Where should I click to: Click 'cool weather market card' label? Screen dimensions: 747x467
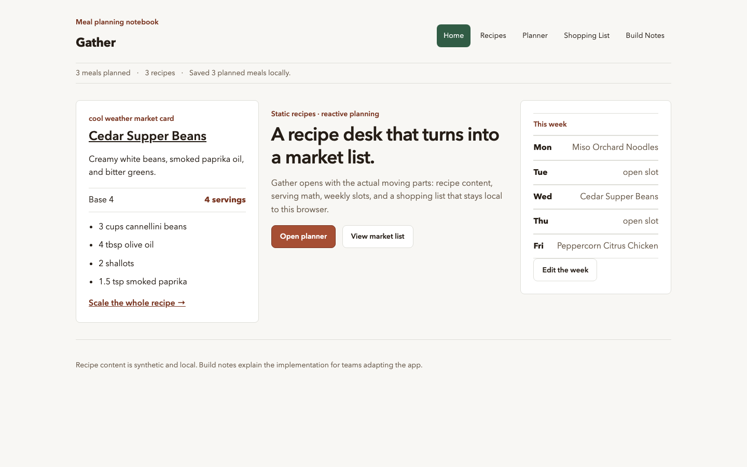click(x=131, y=119)
